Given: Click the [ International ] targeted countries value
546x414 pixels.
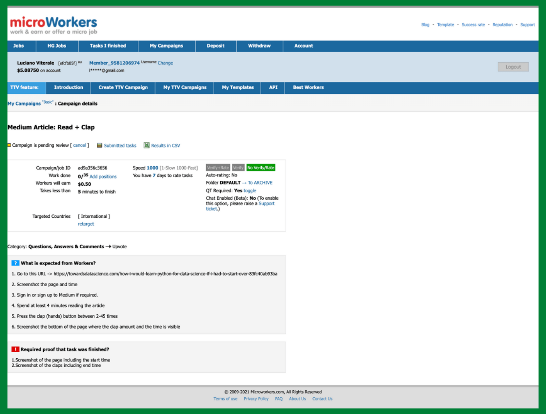Looking at the screenshot, I should (x=94, y=217).
